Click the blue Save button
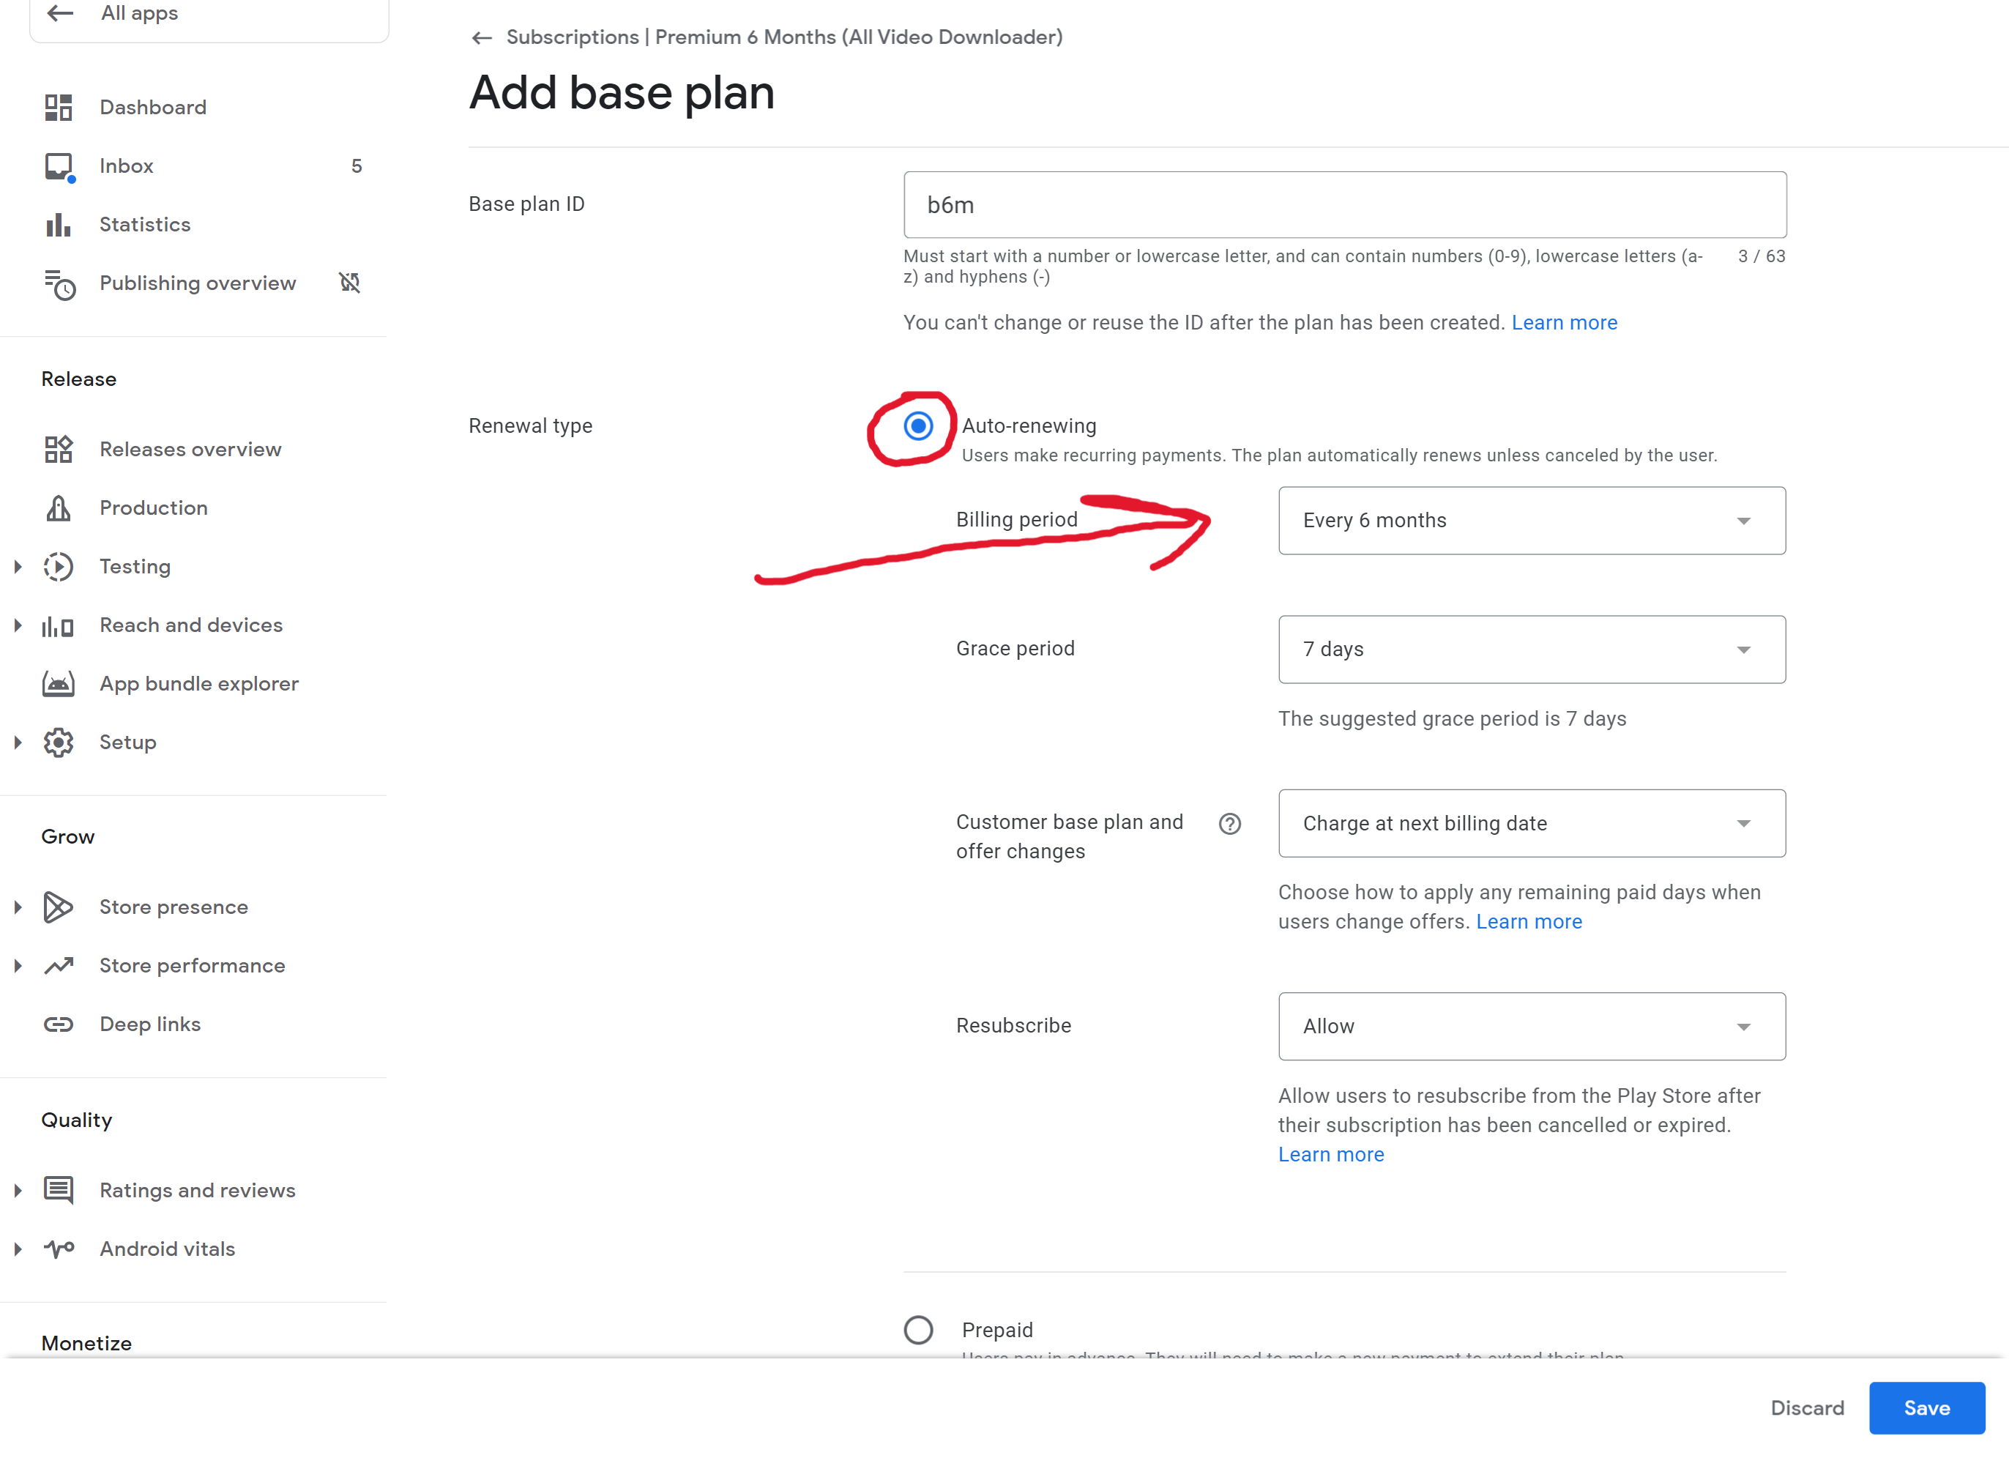 pyautogui.click(x=1926, y=1407)
